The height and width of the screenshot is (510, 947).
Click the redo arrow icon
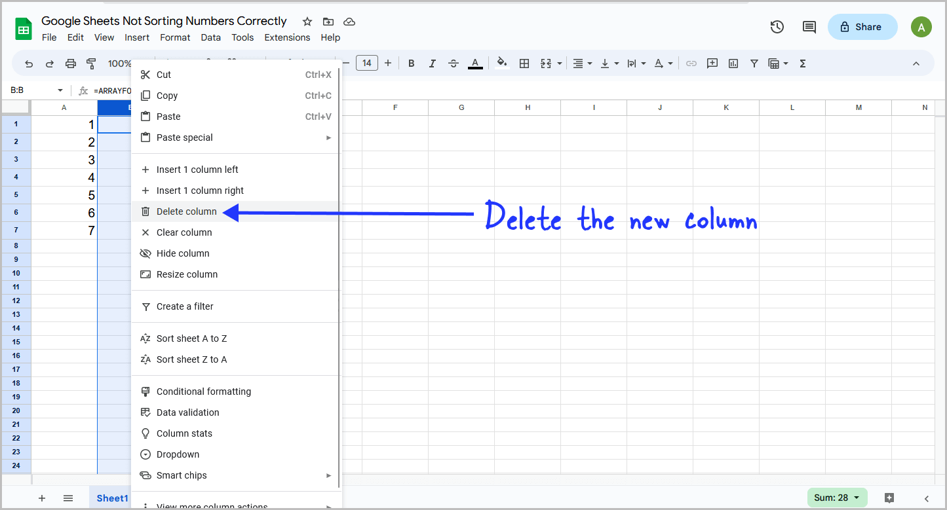coord(50,64)
